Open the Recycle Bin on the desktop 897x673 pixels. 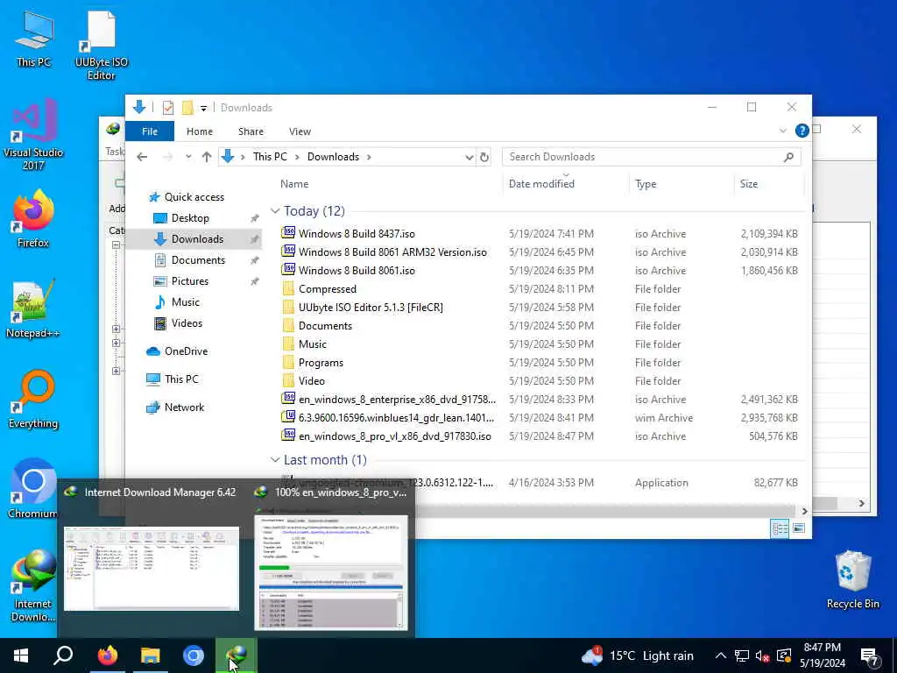click(852, 579)
